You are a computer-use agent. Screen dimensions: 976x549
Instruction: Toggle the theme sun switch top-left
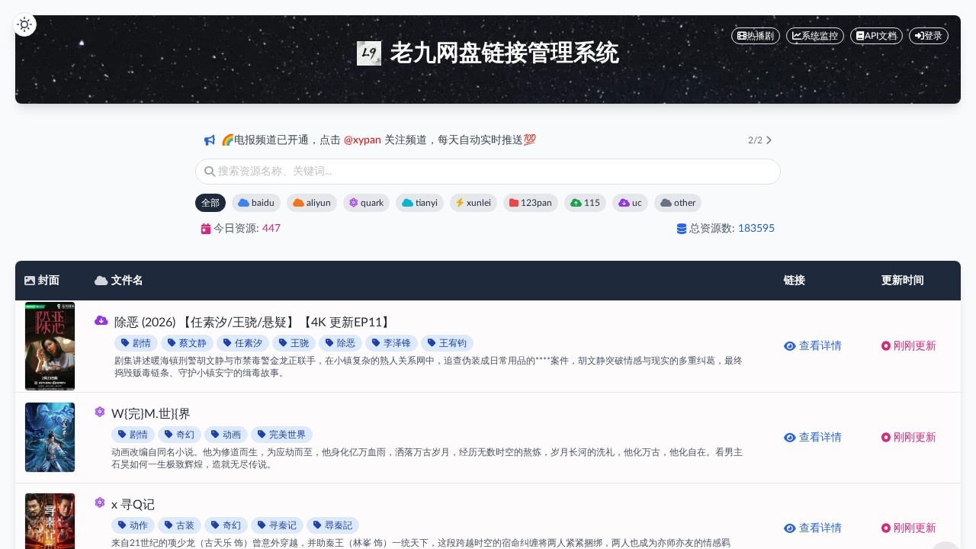[x=24, y=24]
